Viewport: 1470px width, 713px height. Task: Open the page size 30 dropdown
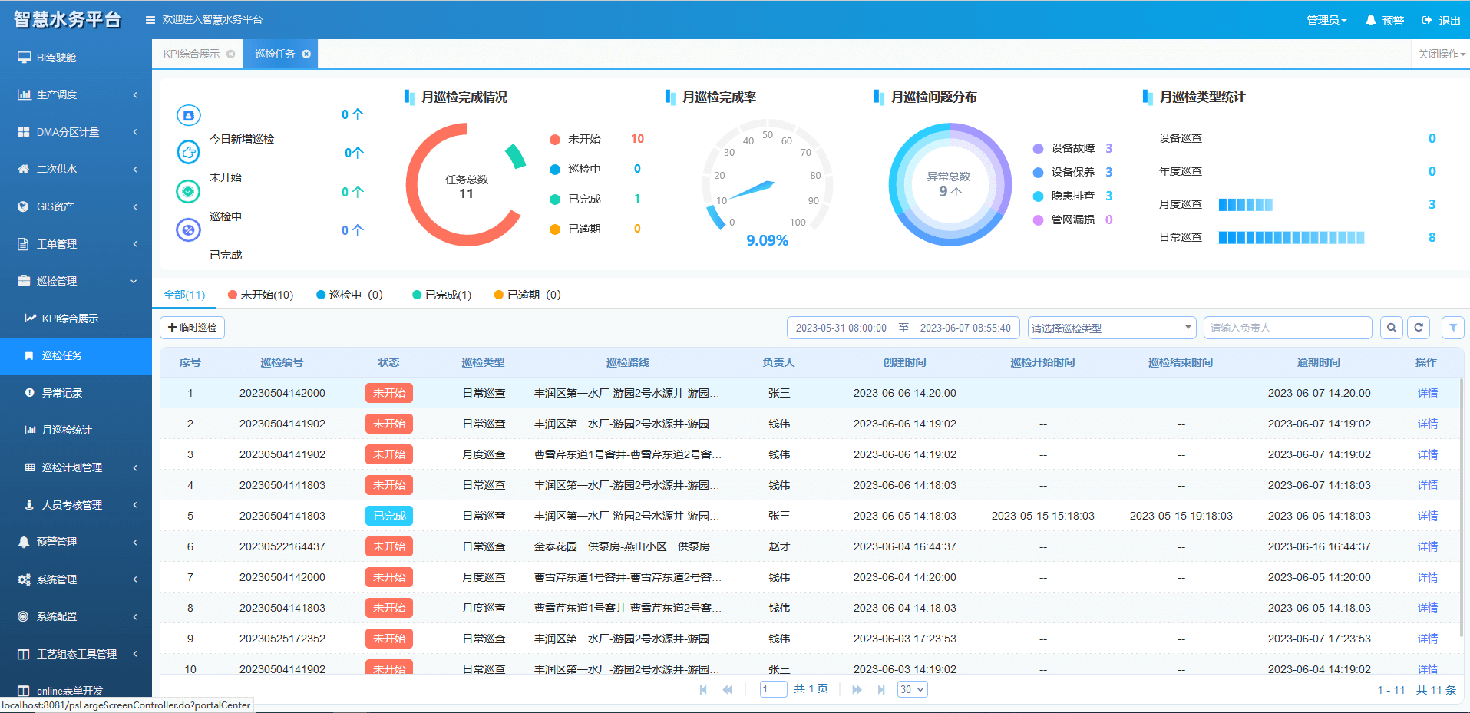913,689
